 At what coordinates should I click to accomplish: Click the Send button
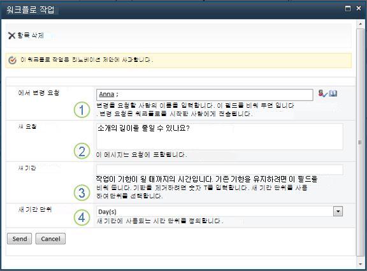19,238
